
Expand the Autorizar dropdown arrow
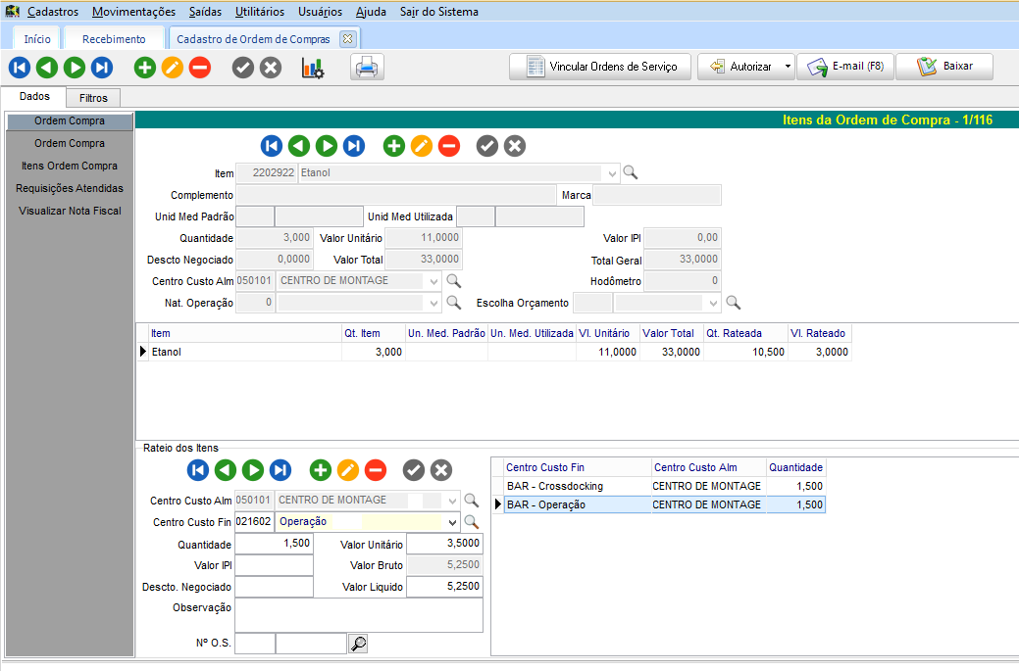[x=788, y=68]
